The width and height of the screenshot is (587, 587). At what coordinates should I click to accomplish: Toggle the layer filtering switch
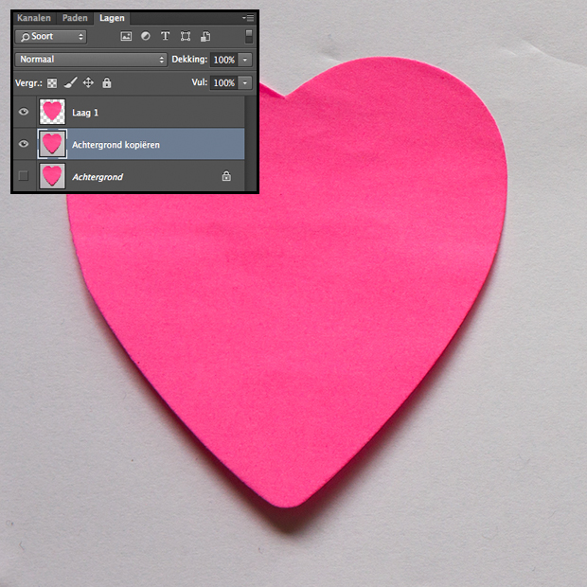coord(249,36)
